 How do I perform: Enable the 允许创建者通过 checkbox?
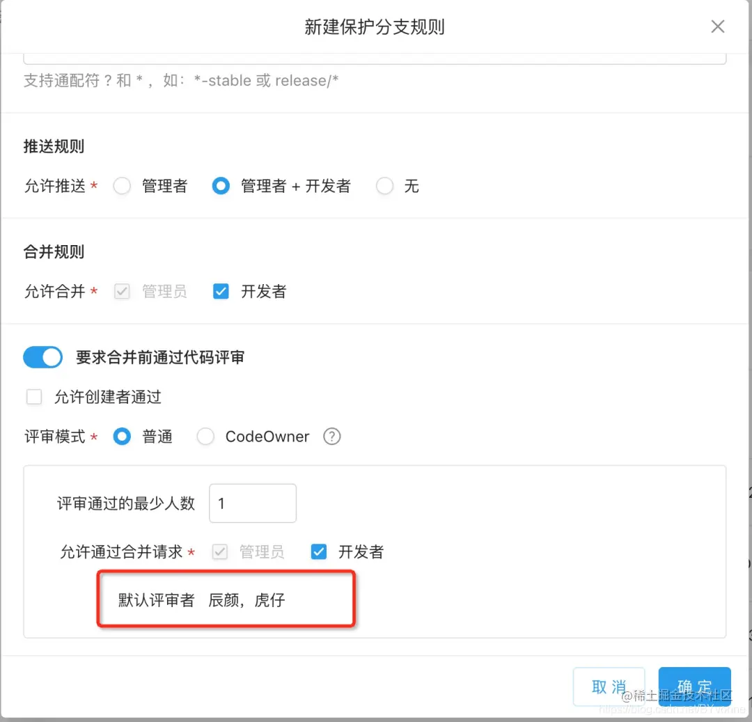point(33,397)
